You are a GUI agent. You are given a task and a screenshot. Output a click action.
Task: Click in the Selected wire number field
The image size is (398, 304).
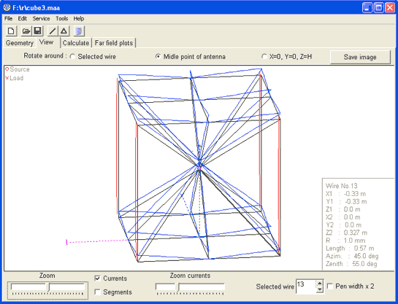pyautogui.click(x=306, y=287)
